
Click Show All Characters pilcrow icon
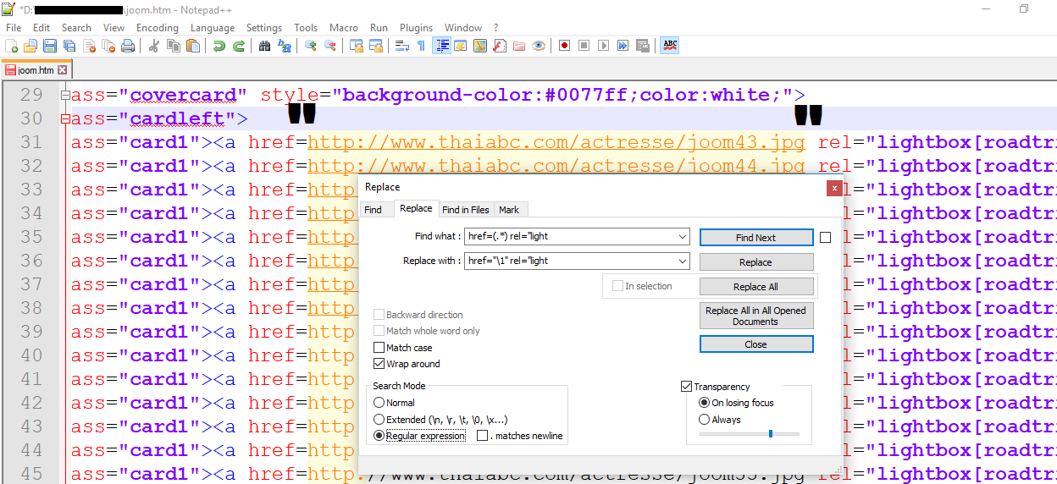tap(421, 46)
